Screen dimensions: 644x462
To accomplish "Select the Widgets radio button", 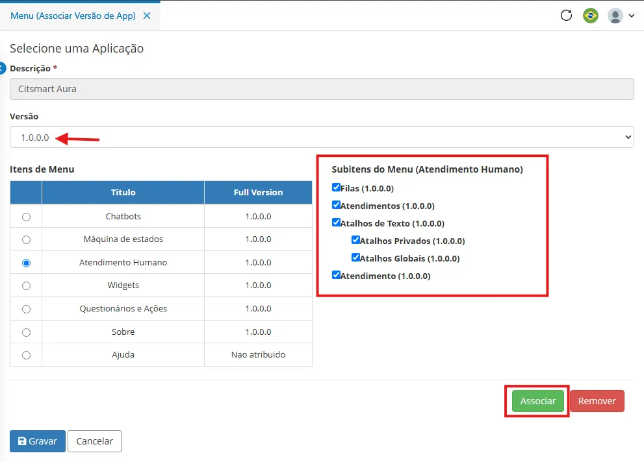I will [x=26, y=286].
